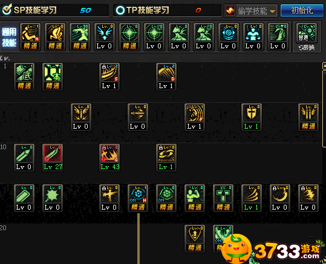Click the 管理 转换 switch button
Screen dimensions: 326x264
[x=307, y=37]
